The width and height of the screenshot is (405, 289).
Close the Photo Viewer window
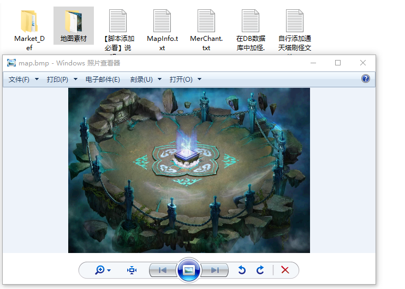[x=362, y=63]
